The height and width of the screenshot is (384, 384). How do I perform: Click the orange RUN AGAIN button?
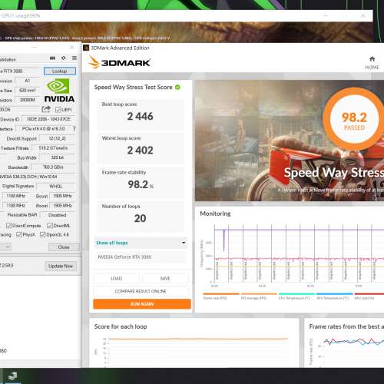point(142,304)
